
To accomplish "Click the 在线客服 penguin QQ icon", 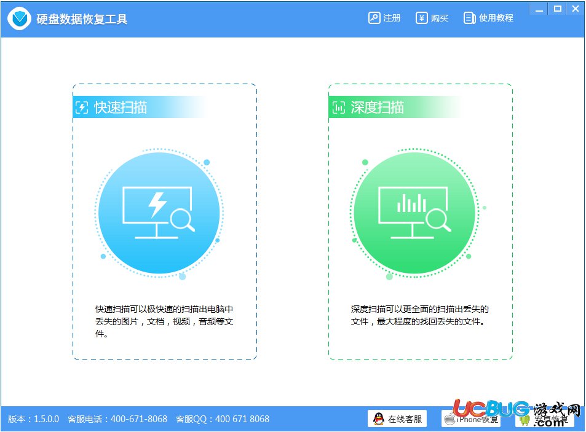I will click(379, 418).
